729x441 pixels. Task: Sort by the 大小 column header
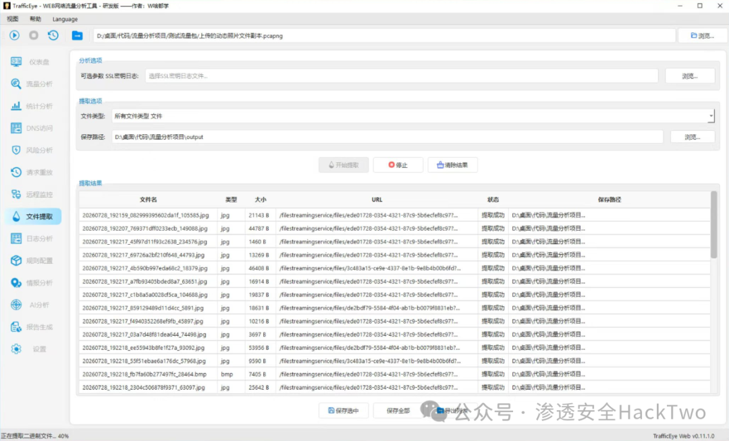(x=261, y=200)
